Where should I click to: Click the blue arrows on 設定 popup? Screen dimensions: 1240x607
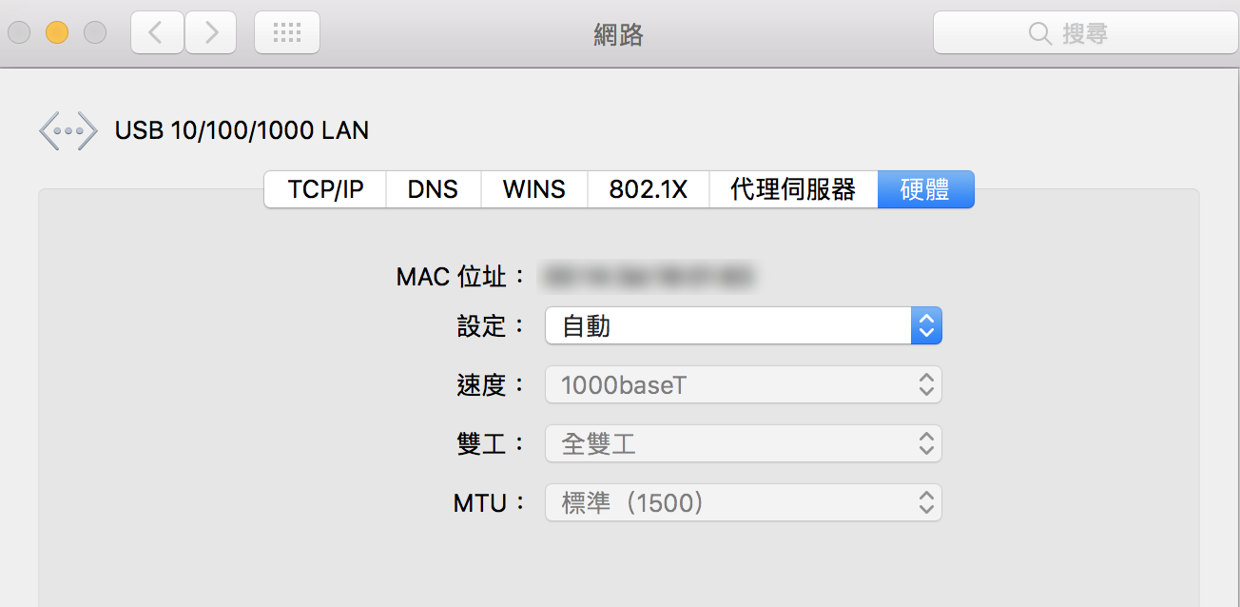coord(926,326)
